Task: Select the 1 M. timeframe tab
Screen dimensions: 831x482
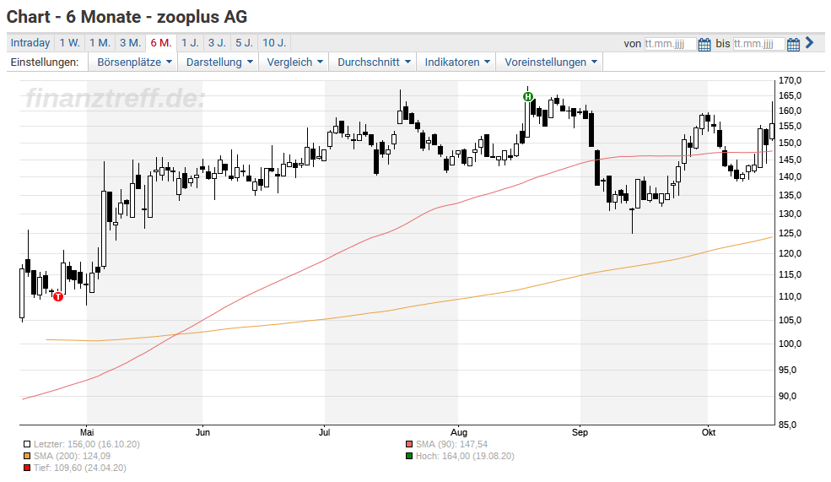Action: click(100, 43)
